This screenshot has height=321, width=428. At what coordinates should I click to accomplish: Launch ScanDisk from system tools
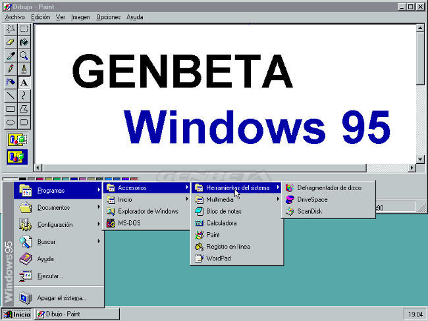click(x=329, y=211)
